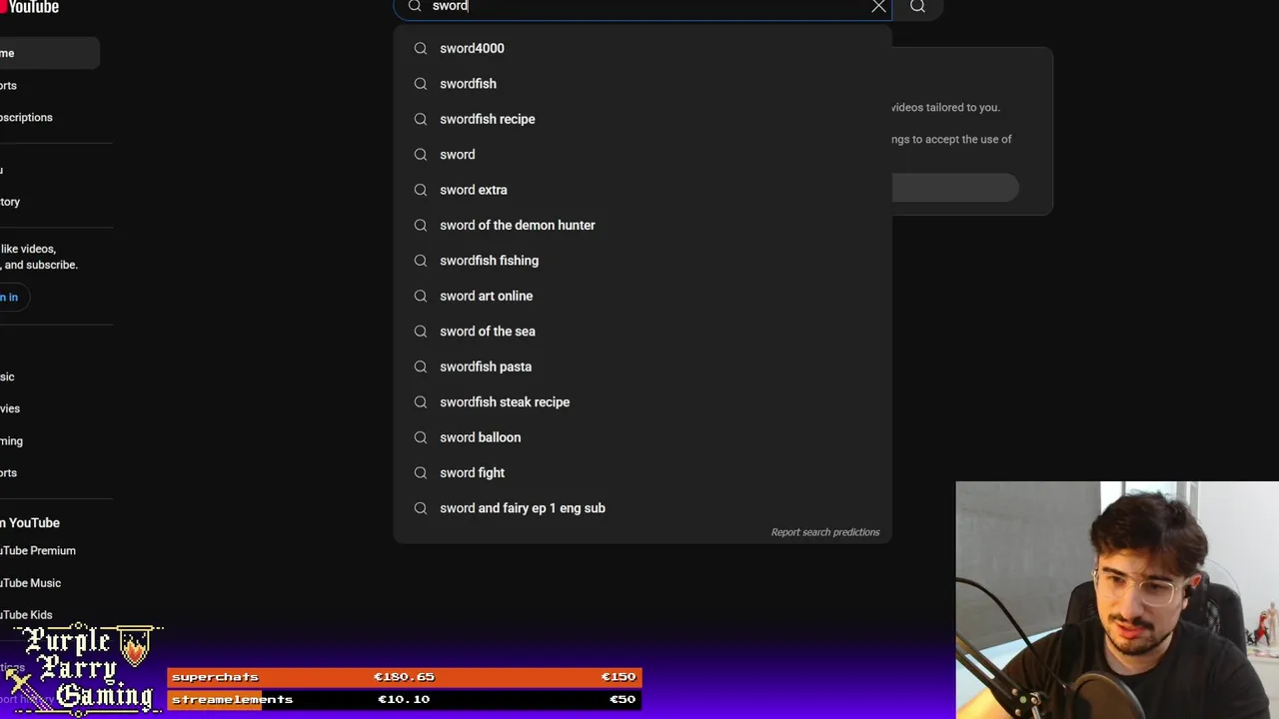Open YouTube Kids in the sidebar
1279x719 pixels.
pos(27,615)
